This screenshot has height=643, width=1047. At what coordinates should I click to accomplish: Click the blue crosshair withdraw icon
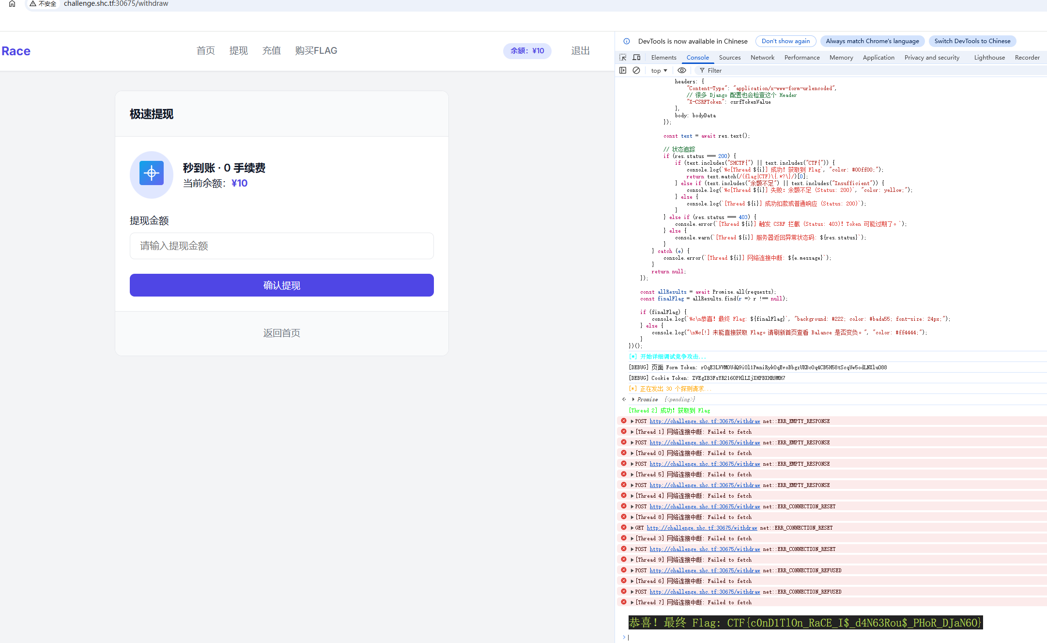click(152, 173)
